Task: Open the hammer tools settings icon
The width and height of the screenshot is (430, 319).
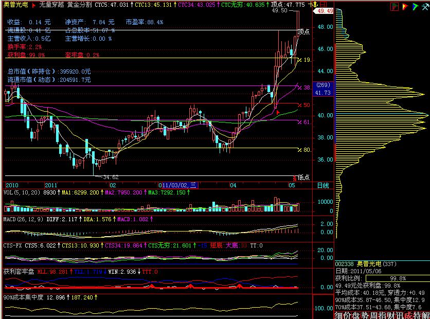Action: 425,7
